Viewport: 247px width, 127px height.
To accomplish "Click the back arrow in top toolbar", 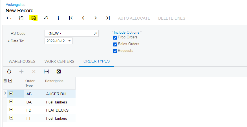I will [x=9, y=18].
